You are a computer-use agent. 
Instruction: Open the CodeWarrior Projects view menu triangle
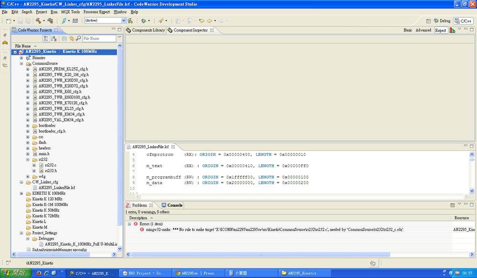(119, 37)
